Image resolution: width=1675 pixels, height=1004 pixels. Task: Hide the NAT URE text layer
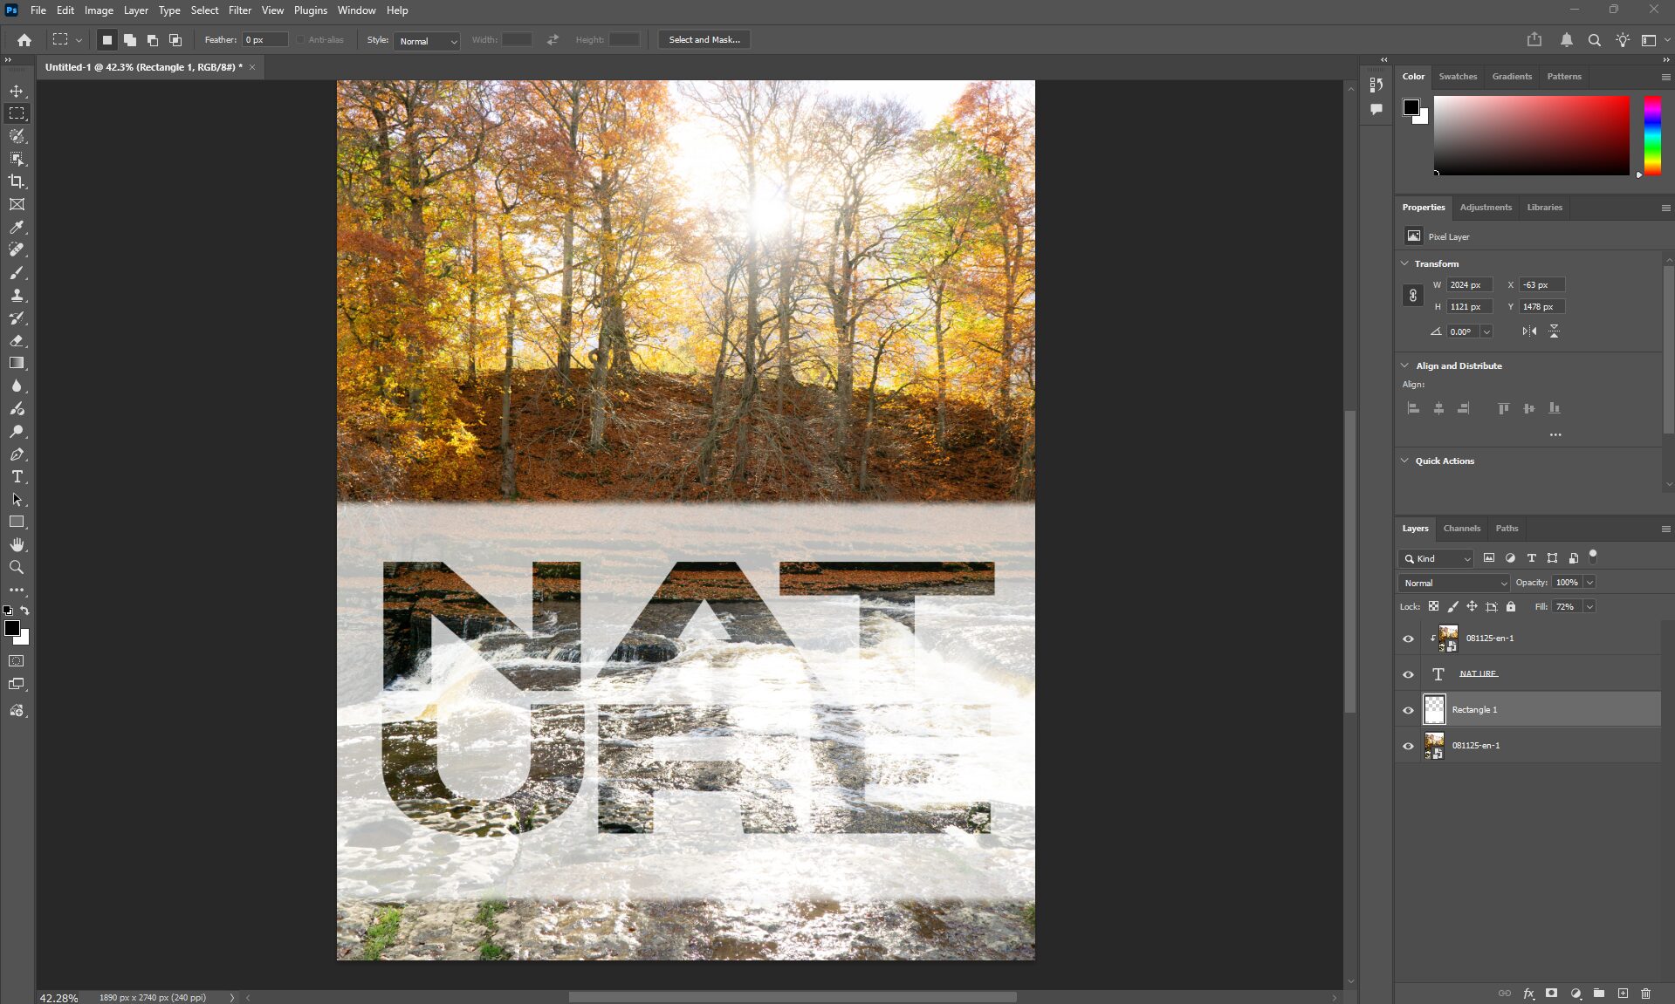point(1408,674)
